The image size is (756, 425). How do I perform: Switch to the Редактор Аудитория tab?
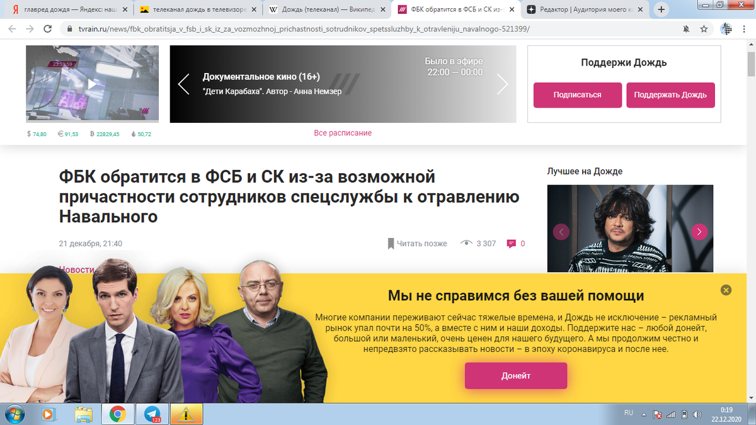point(583,9)
